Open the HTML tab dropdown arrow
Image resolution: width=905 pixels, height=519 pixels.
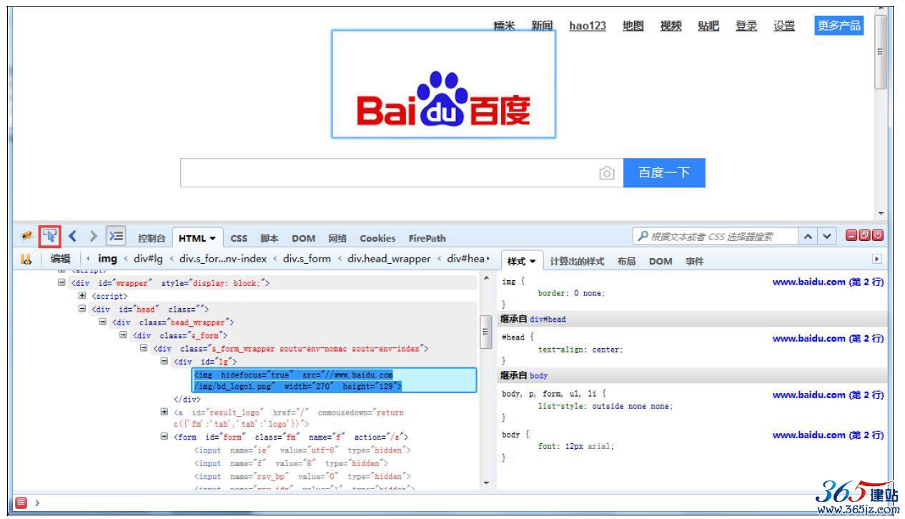click(x=213, y=239)
